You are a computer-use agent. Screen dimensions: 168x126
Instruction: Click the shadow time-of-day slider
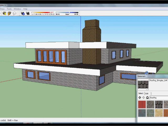pyautogui.click(x=67, y=12)
